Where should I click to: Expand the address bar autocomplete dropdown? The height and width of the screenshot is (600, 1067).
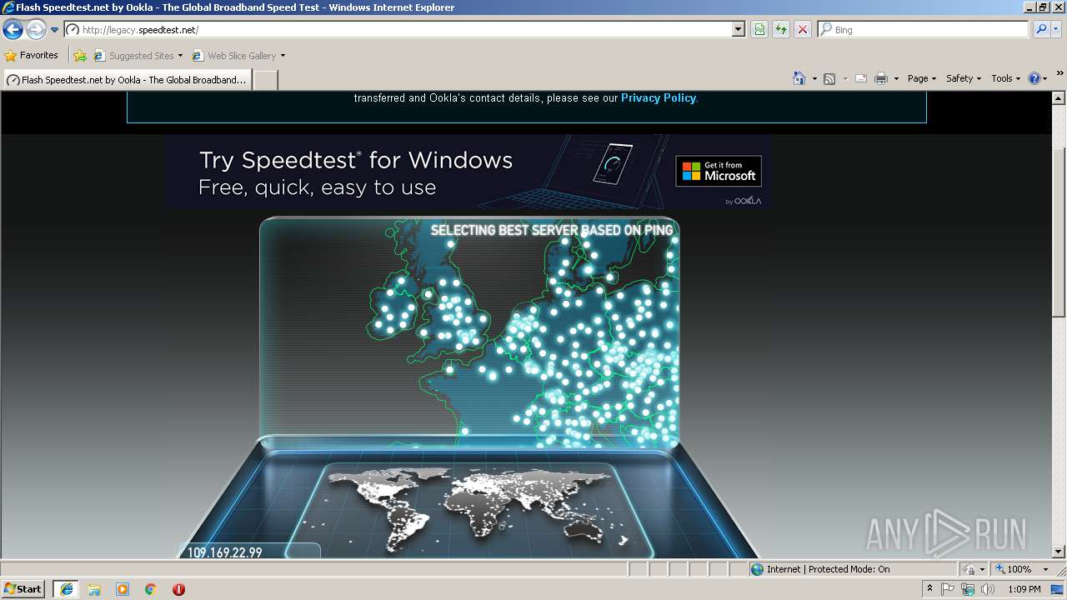pyautogui.click(x=739, y=29)
